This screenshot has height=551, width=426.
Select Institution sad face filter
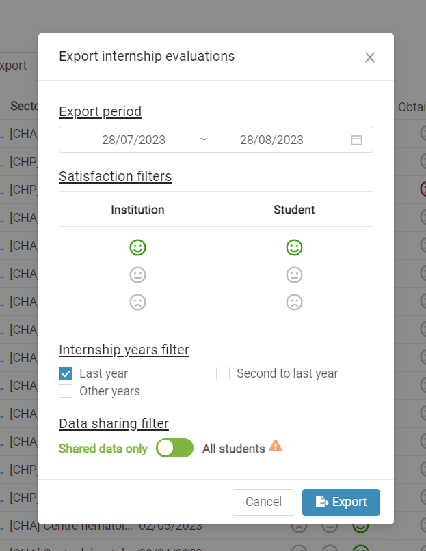coord(137,302)
